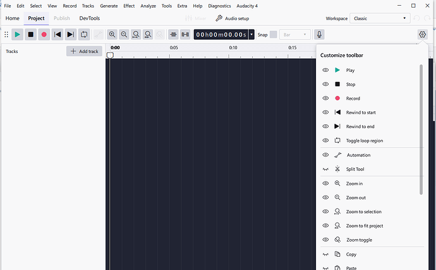Image resolution: width=436 pixels, height=270 pixels.
Task: Toggle visibility of Zoom toggle item
Action: (325, 240)
